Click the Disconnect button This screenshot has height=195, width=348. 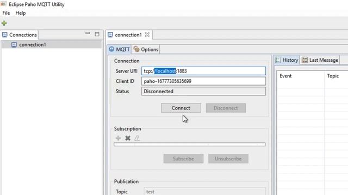click(x=226, y=108)
